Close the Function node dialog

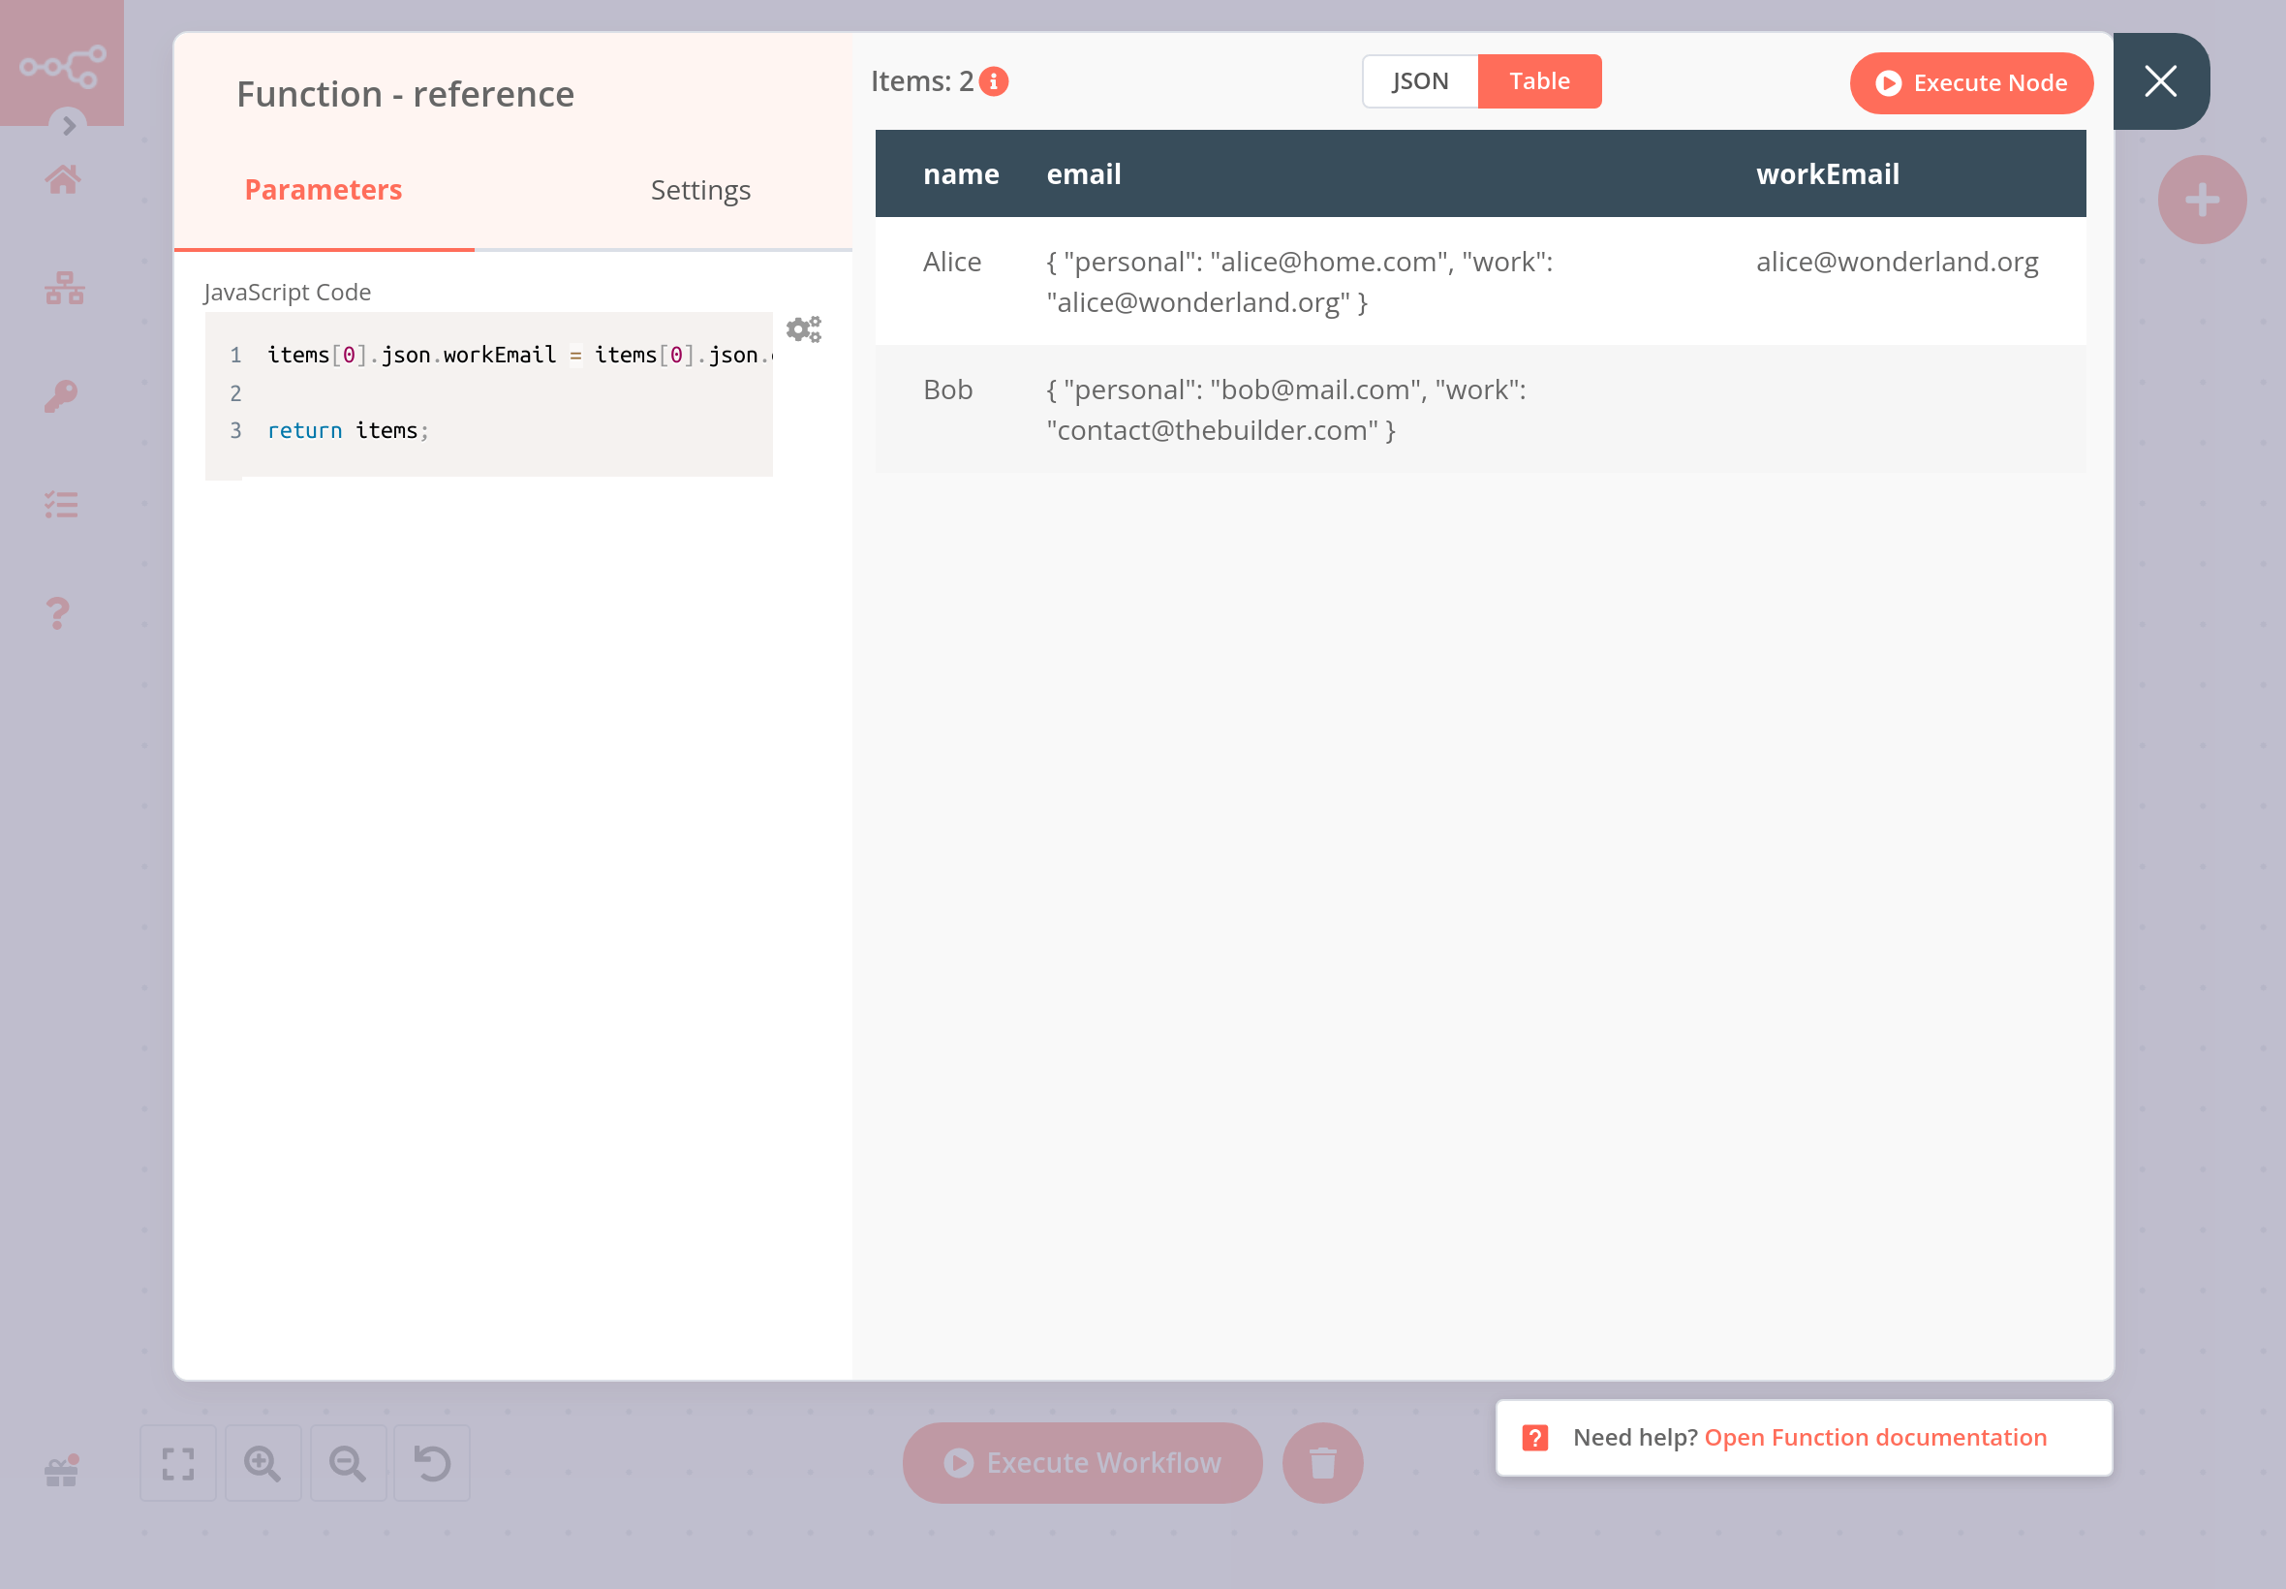point(2160,81)
